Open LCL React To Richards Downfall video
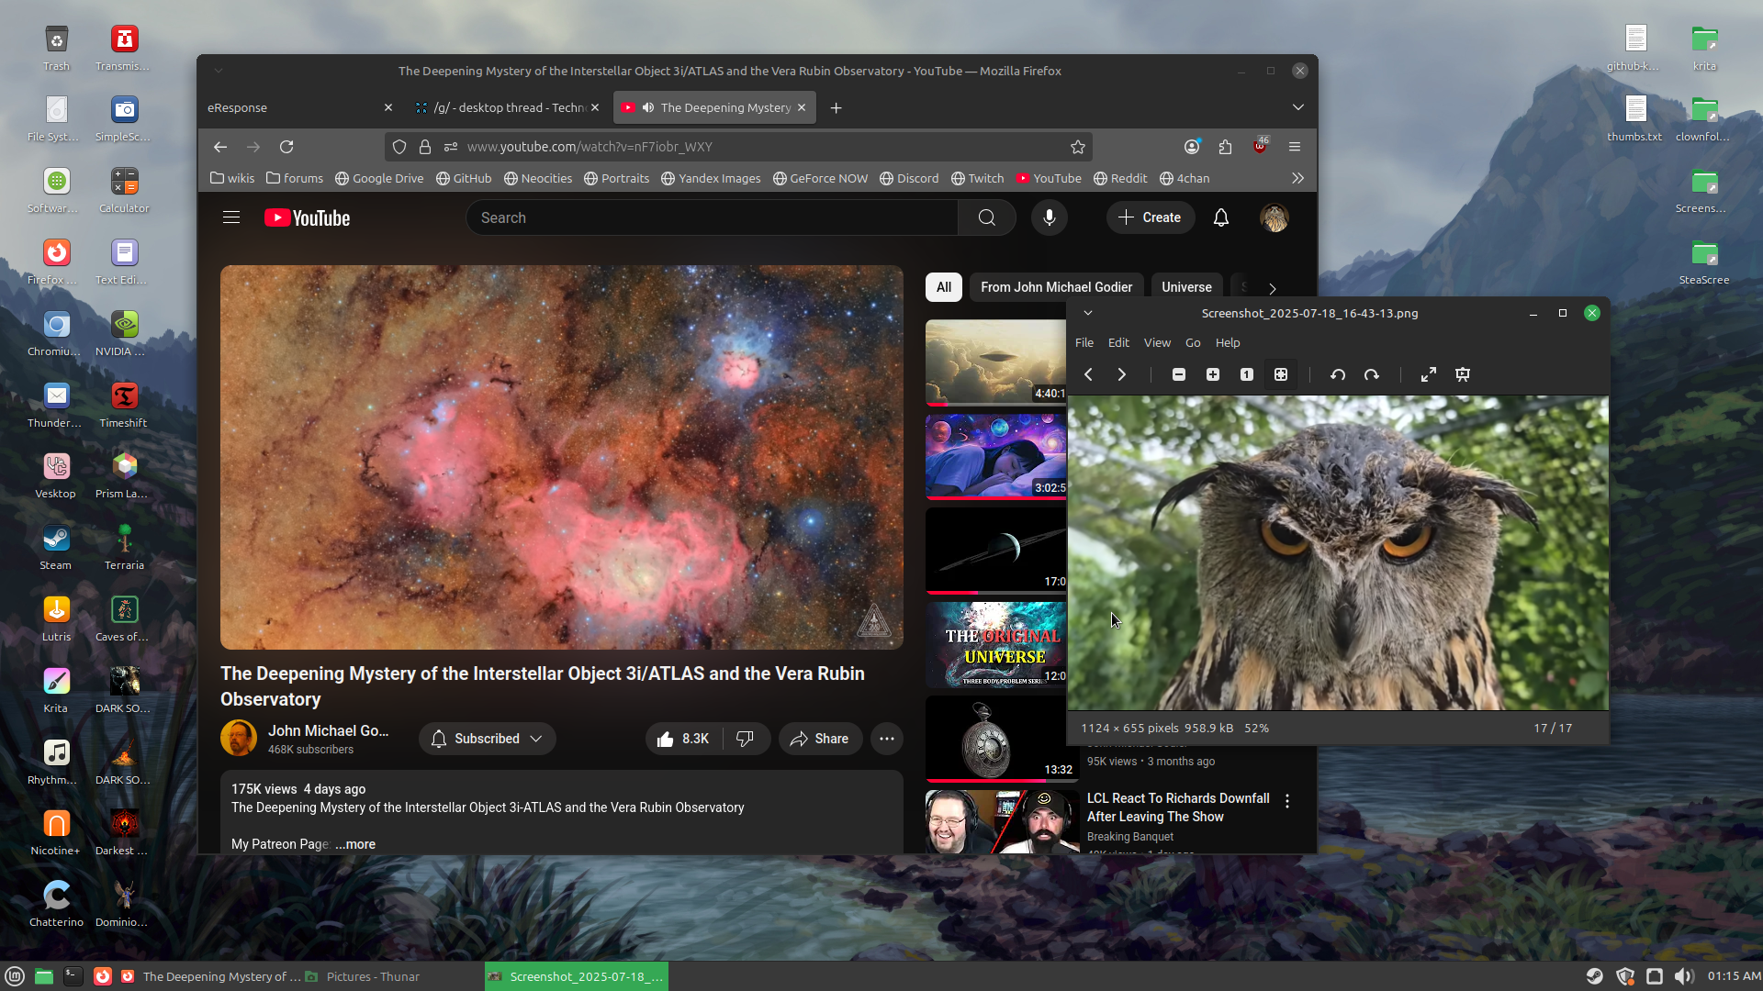The image size is (1763, 991). pyautogui.click(x=1178, y=807)
